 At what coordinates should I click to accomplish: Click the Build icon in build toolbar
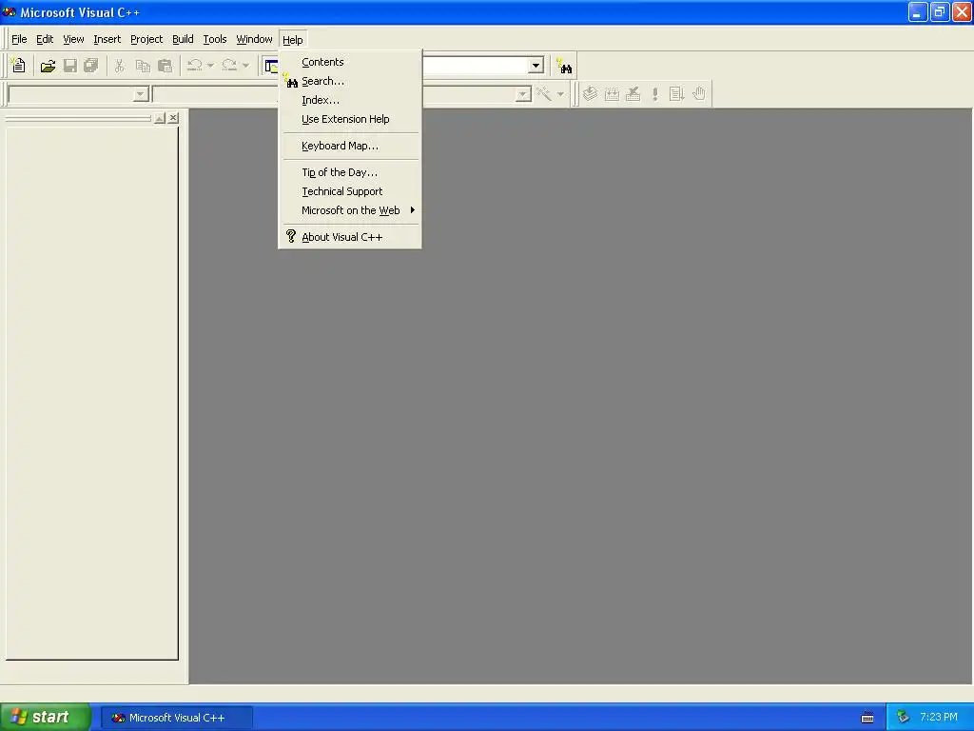tap(612, 94)
